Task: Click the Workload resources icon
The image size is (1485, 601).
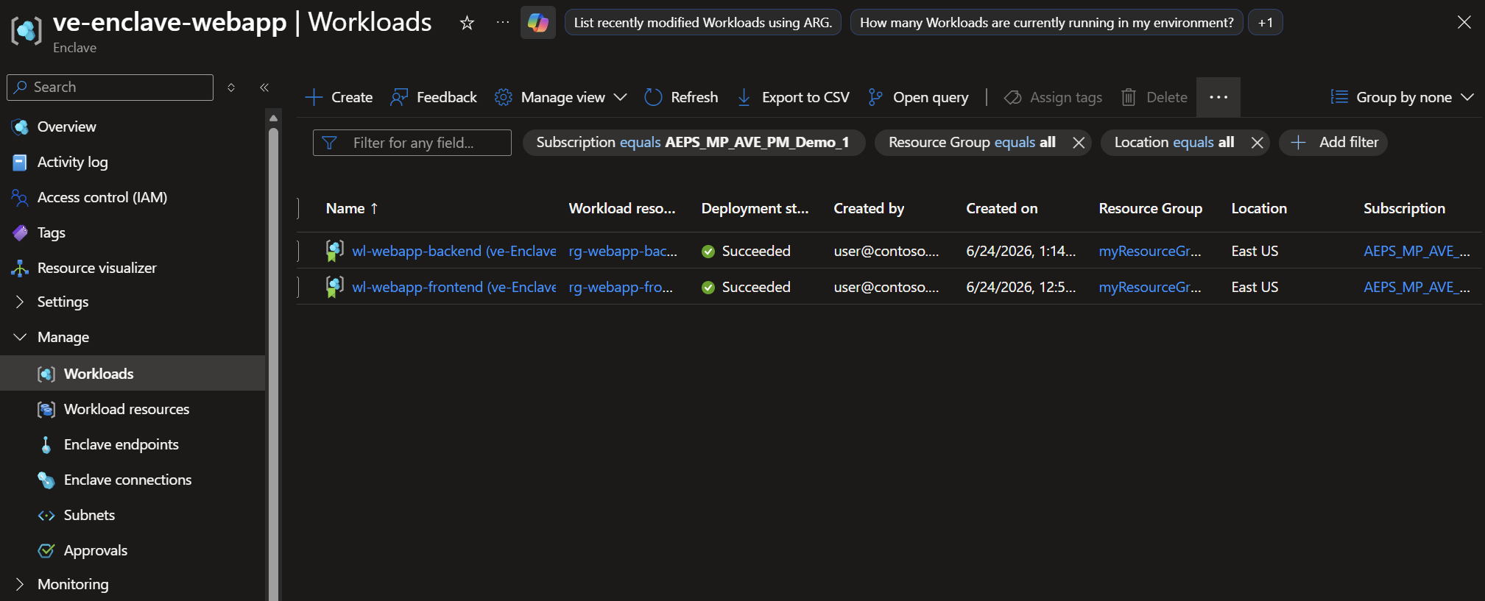Action: coord(46,410)
